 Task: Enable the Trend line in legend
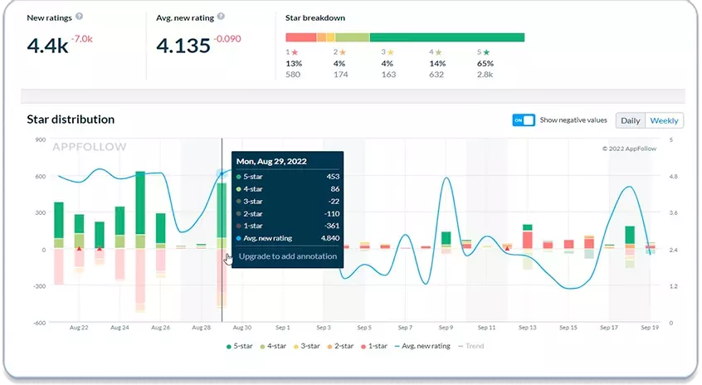tap(471, 346)
